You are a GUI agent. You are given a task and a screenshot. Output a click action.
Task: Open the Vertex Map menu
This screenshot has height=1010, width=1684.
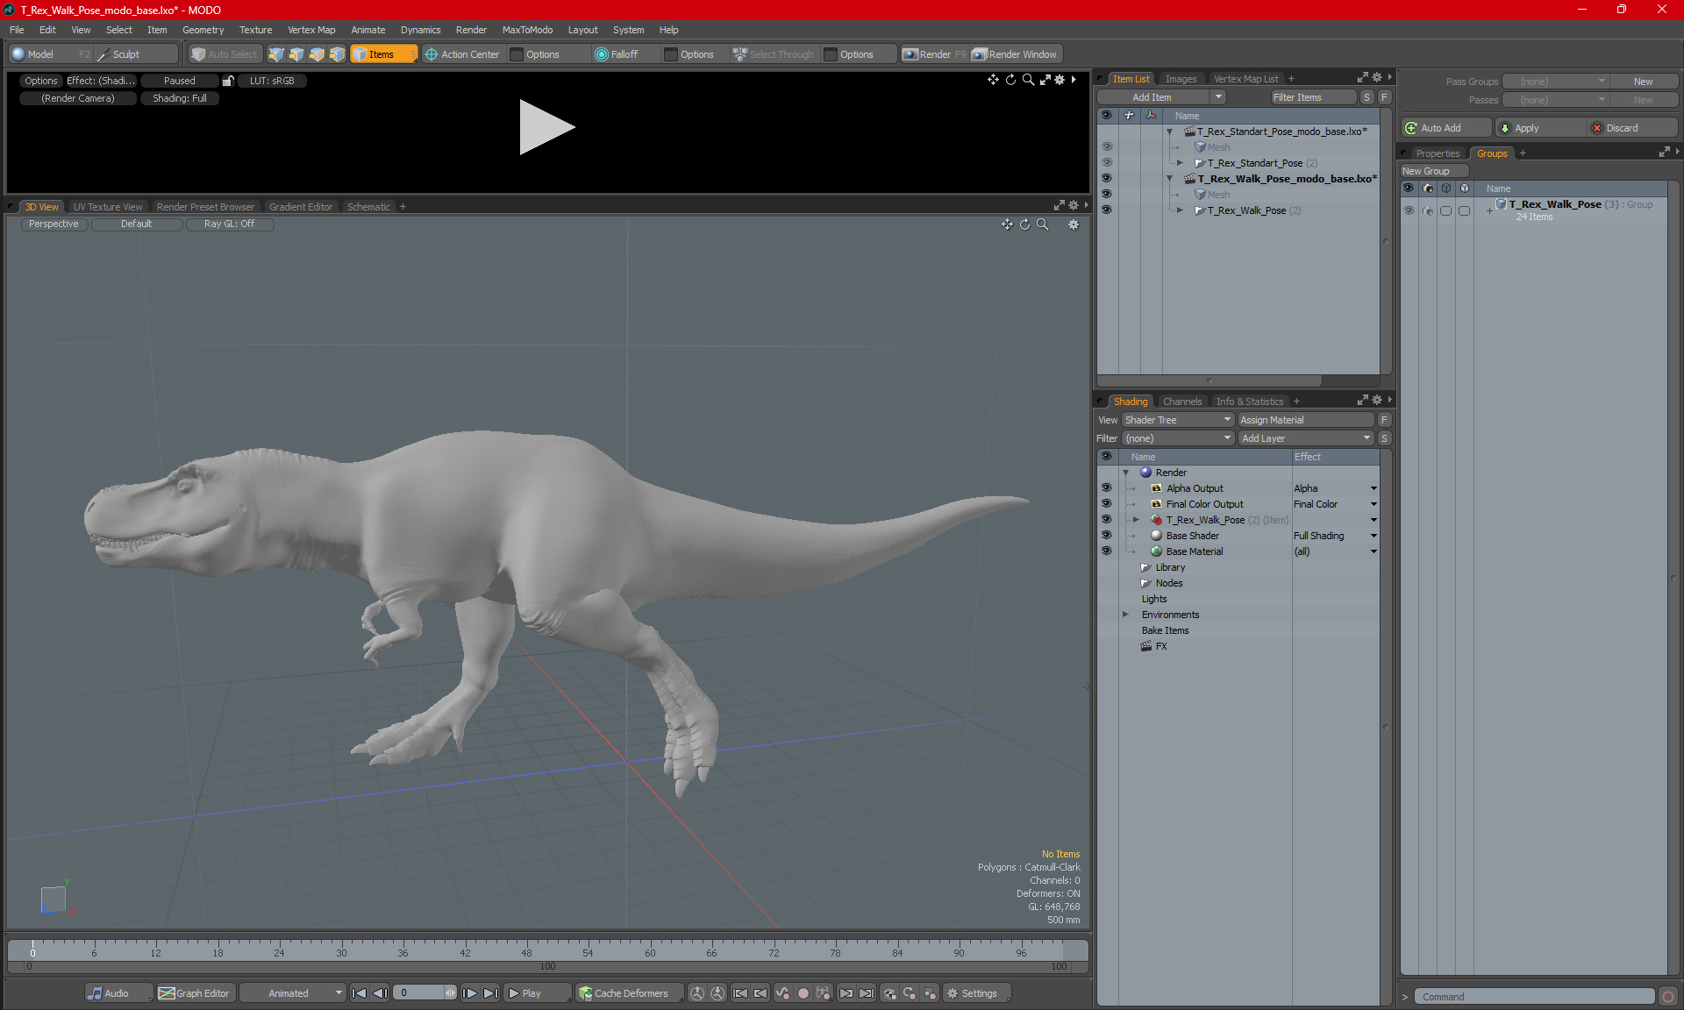coord(311,30)
